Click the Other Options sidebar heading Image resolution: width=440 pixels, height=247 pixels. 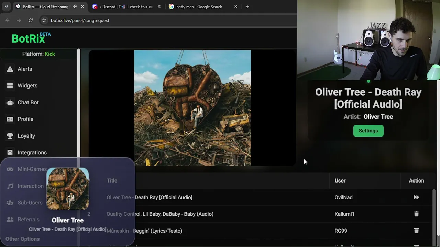click(x=22, y=239)
